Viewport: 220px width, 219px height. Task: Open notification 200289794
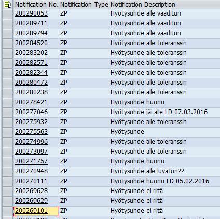[31, 33]
